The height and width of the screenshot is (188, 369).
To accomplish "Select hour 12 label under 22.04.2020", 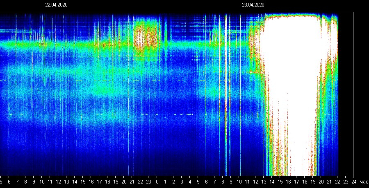I will [x=58, y=181].
